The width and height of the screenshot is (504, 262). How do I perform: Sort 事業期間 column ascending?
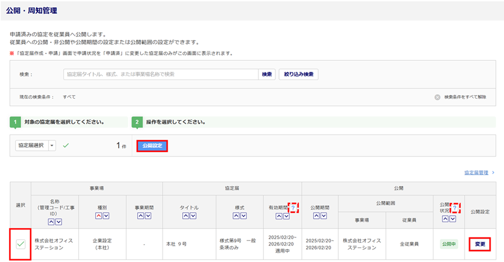click(x=141, y=216)
